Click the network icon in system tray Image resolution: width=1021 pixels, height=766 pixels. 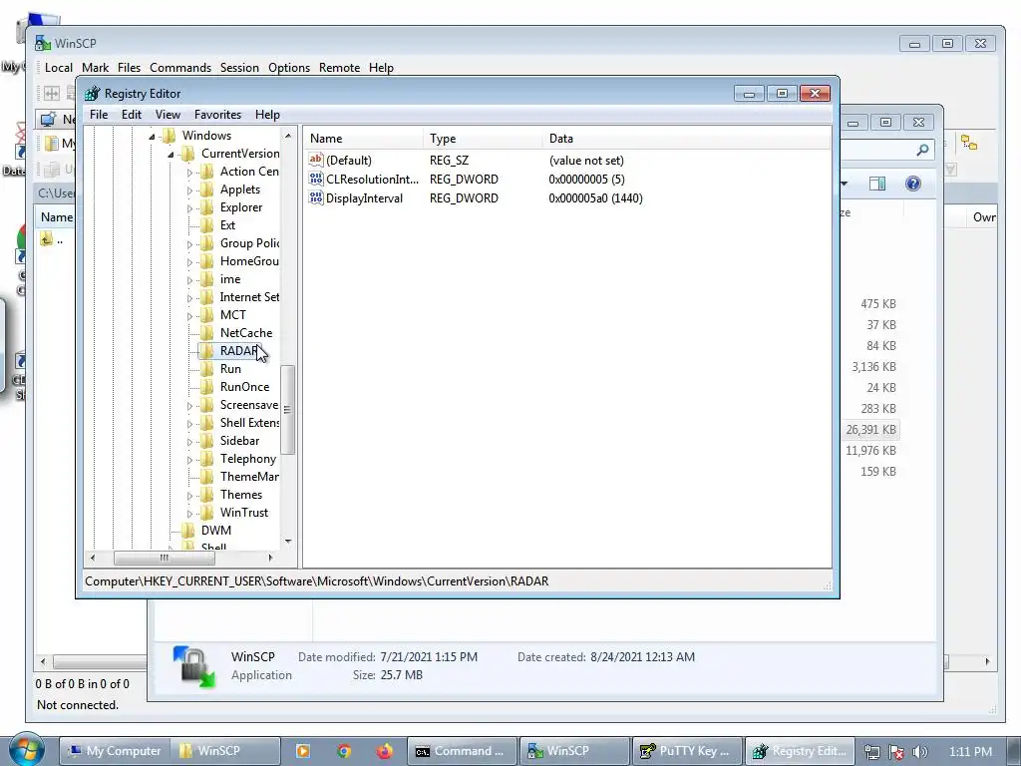[x=872, y=752]
